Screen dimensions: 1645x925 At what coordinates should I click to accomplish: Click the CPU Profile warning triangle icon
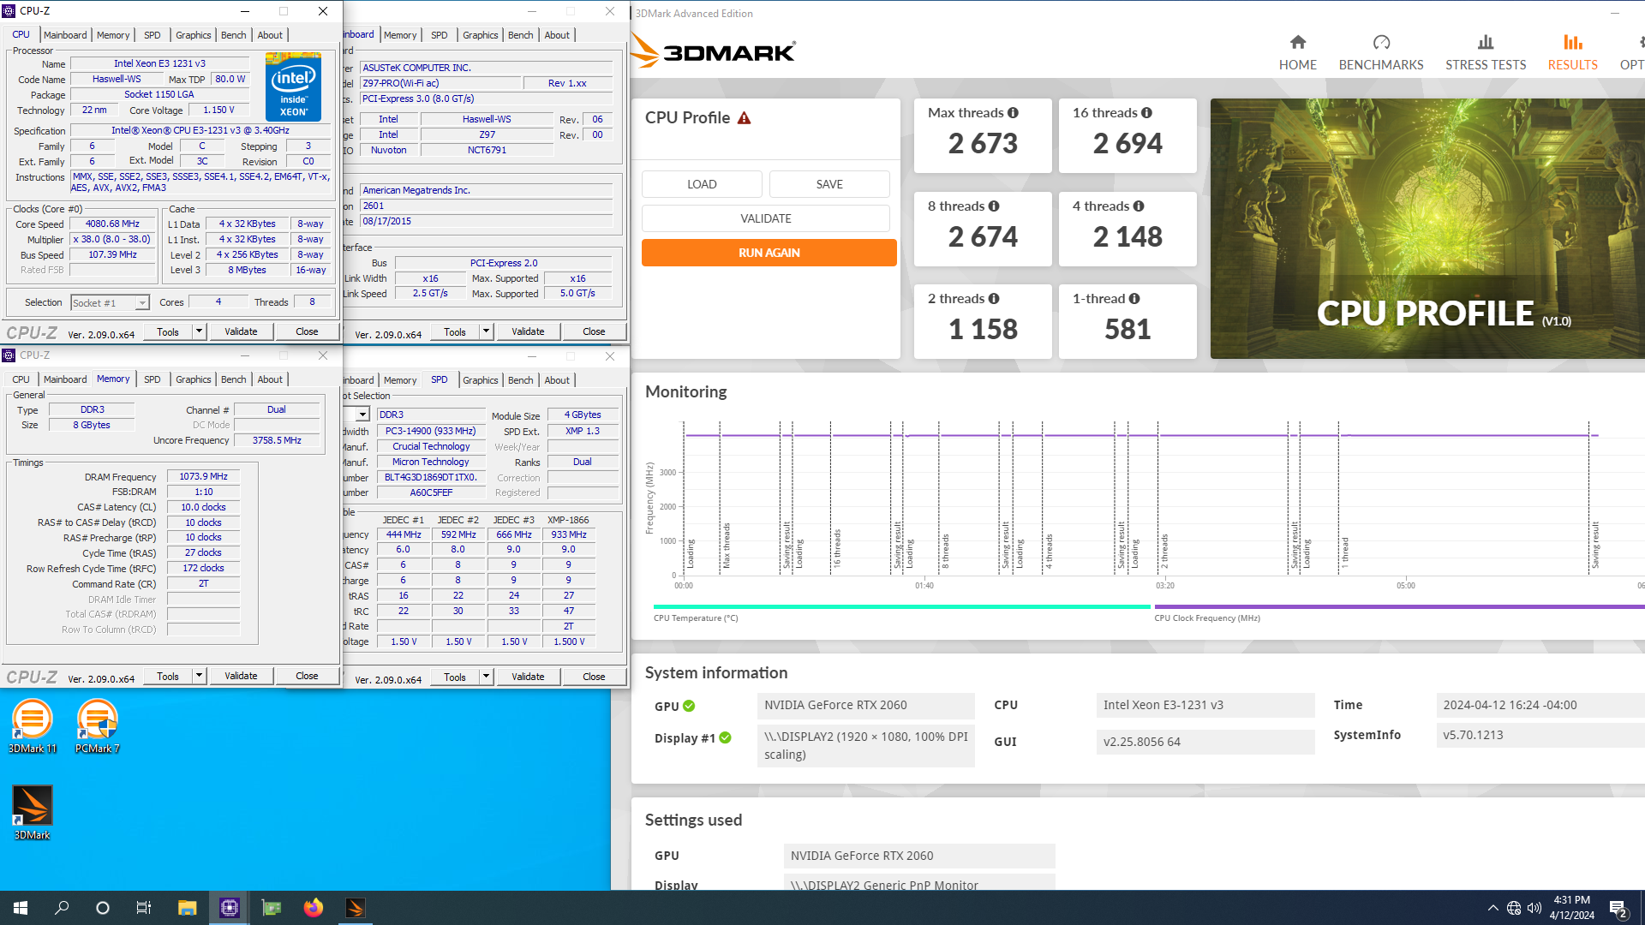tap(744, 118)
